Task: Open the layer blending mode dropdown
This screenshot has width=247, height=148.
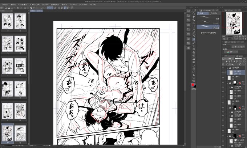Action: 230,59
